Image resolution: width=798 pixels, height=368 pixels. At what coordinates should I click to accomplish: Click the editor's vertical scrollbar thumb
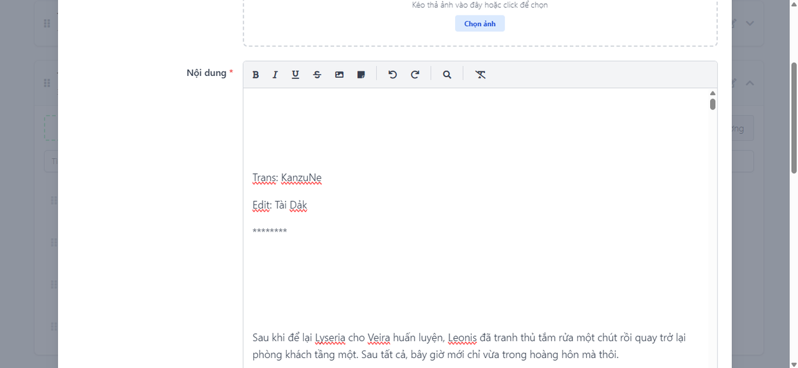713,104
